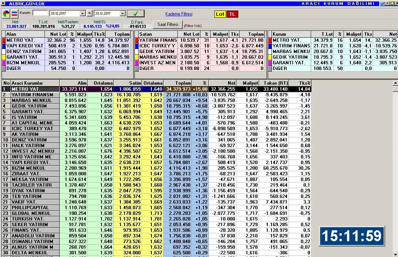Open the end date dropdown

click(x=123, y=14)
